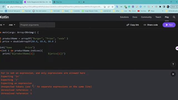Open the SimCoder bookmark folder
Viewport: 178px width, 100px height.
click(x=55, y=11)
